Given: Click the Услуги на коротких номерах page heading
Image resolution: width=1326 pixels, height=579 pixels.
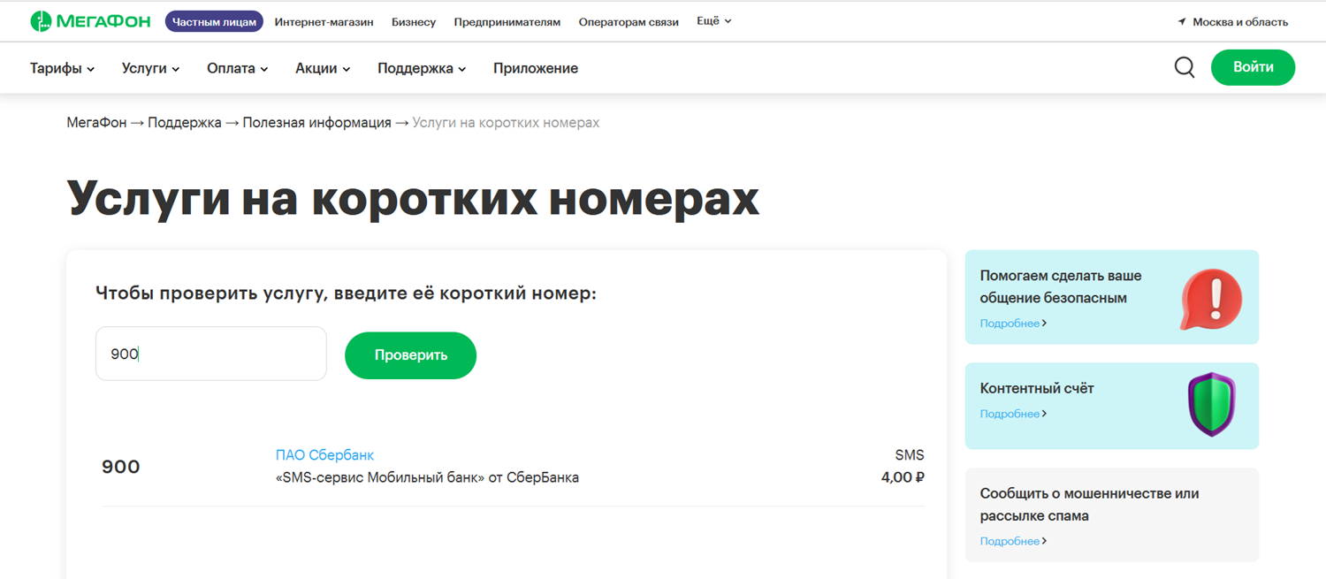Looking at the screenshot, I should coord(413,198).
